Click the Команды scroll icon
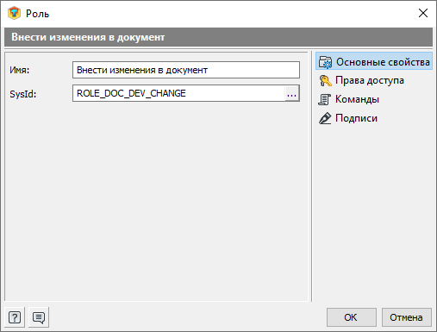The image size is (437, 332). [325, 99]
